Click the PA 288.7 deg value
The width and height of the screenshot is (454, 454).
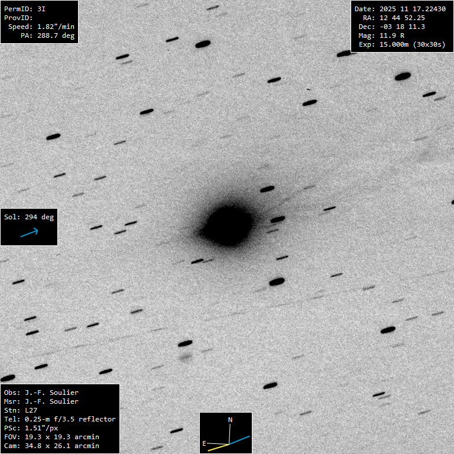coord(45,35)
